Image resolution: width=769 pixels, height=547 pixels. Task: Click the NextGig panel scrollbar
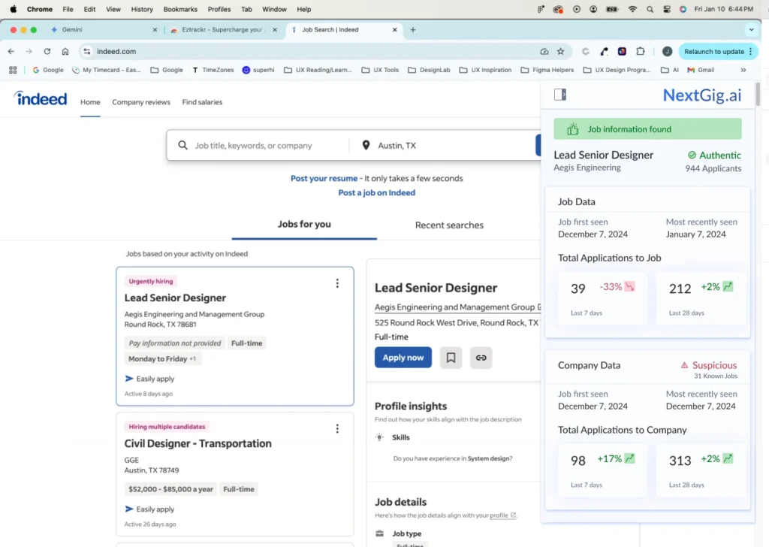click(758, 94)
